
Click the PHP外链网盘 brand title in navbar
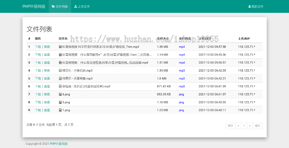tap(34, 6)
